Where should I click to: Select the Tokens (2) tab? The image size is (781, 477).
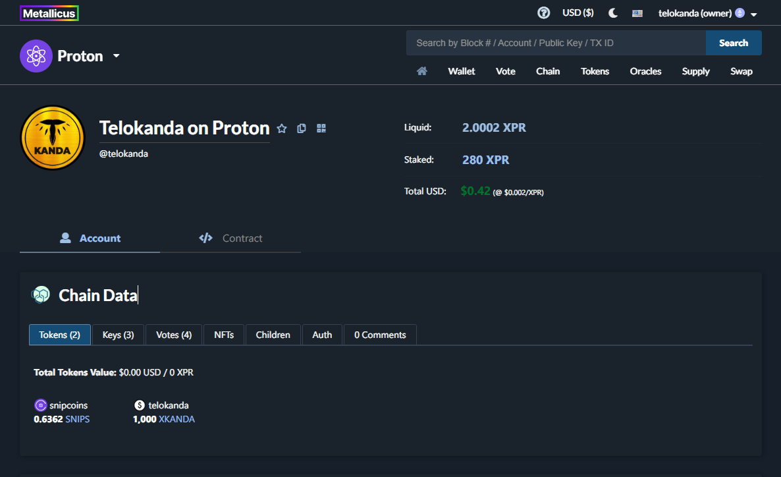[x=60, y=335]
